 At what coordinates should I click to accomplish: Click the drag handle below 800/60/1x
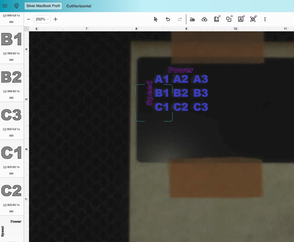[x=11, y=174]
